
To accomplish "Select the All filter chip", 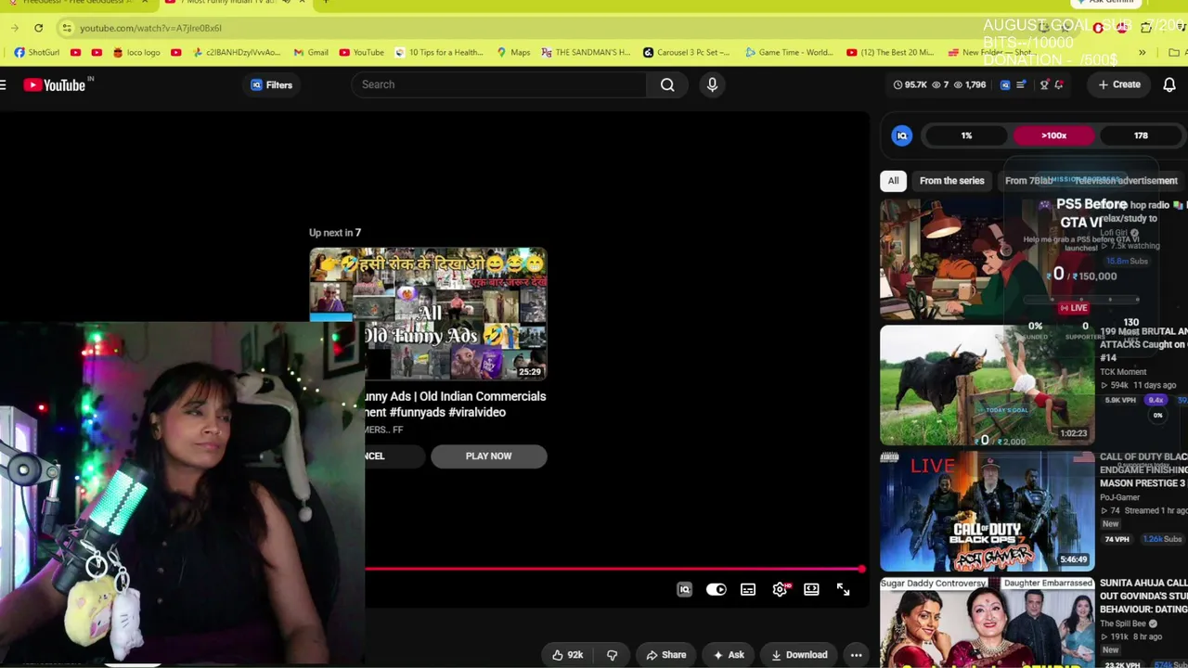I will 893,181.
